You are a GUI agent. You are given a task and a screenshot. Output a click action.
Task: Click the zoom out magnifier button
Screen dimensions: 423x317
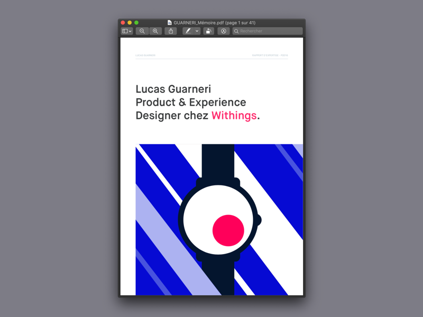point(142,31)
